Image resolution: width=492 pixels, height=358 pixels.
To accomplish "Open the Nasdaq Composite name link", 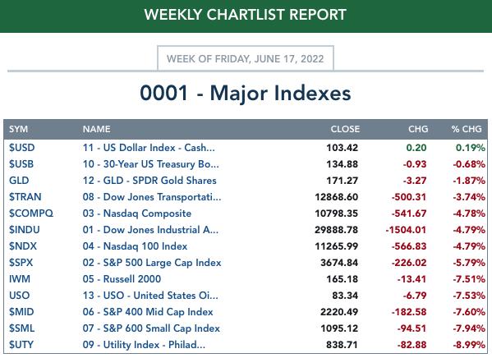I will click(x=137, y=213).
